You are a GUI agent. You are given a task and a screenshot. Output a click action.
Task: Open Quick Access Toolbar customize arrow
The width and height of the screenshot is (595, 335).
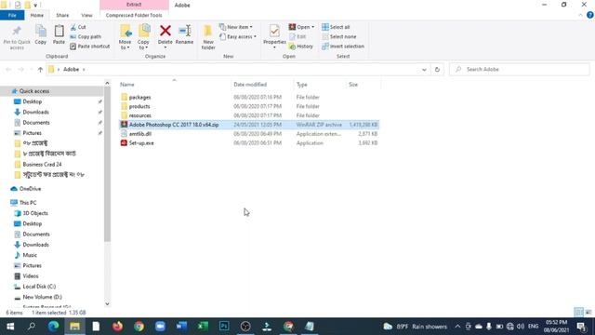pyautogui.click(x=35, y=6)
